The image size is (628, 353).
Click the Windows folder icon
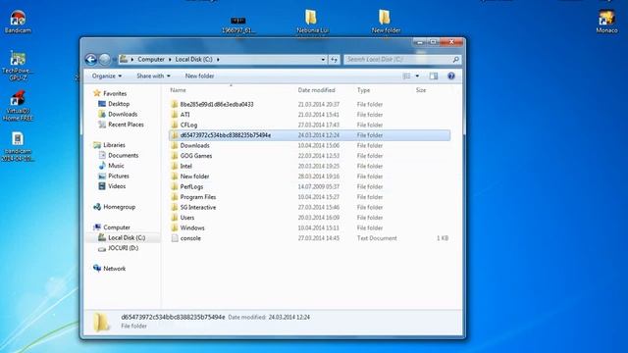175,228
